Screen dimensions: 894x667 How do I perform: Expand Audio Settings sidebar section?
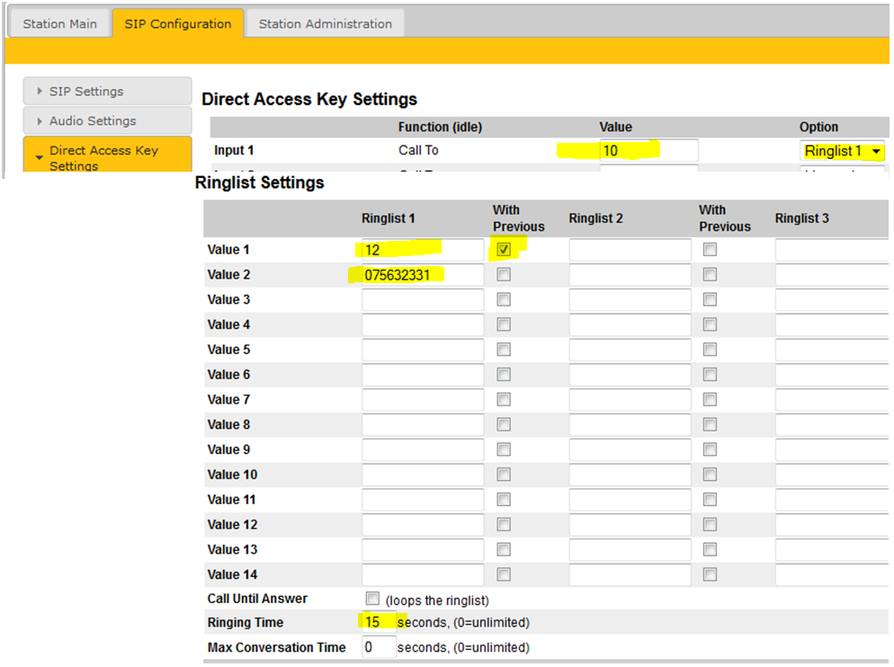coord(107,120)
